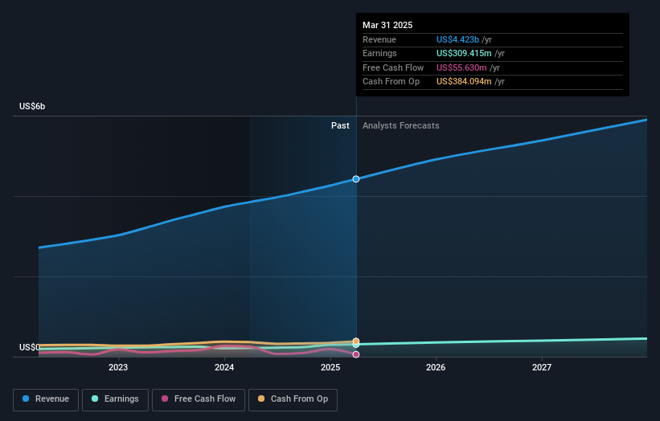This screenshot has width=660, height=421.
Task: Click the US$384.094m cash from op value
Action: [x=464, y=82]
